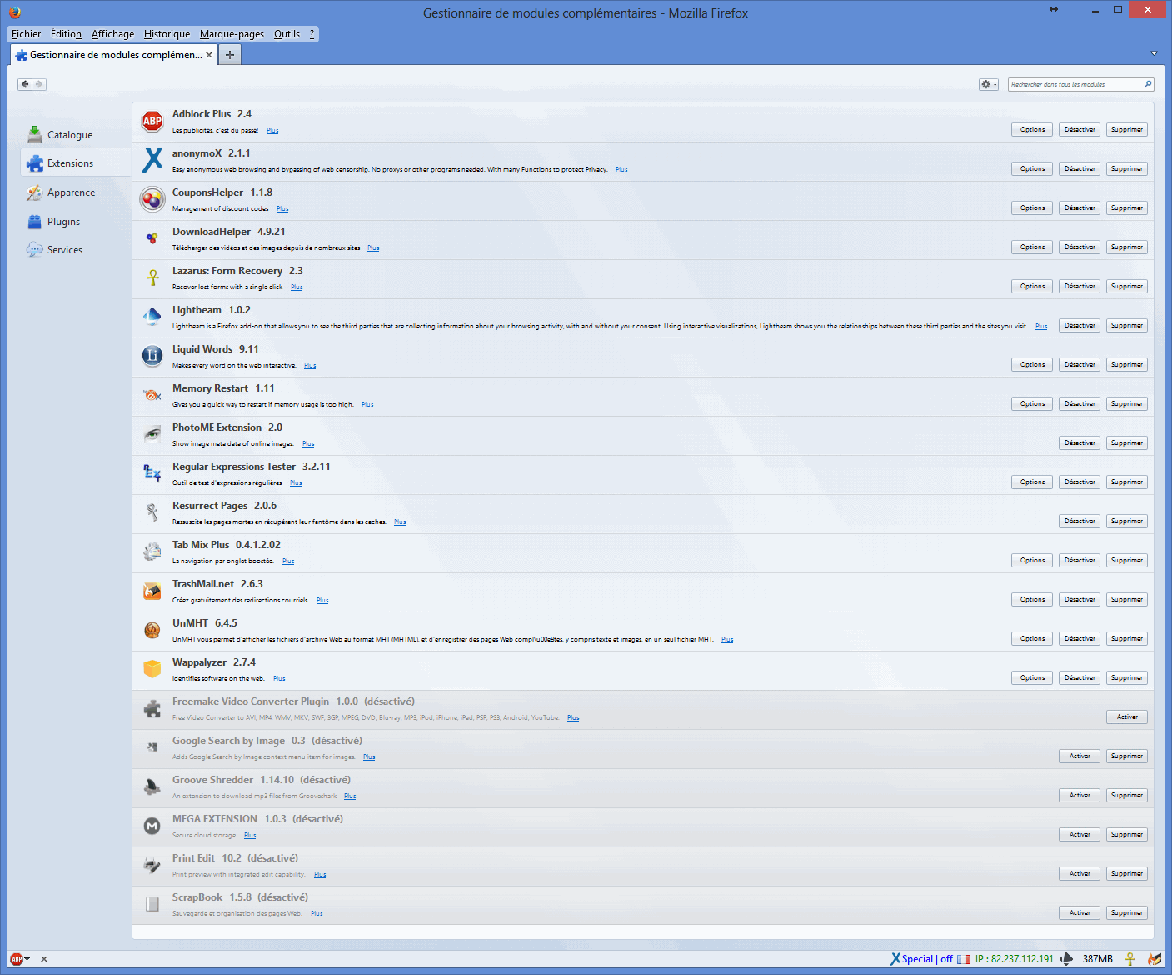Click the magnifier icon in the module search field

click(1148, 84)
